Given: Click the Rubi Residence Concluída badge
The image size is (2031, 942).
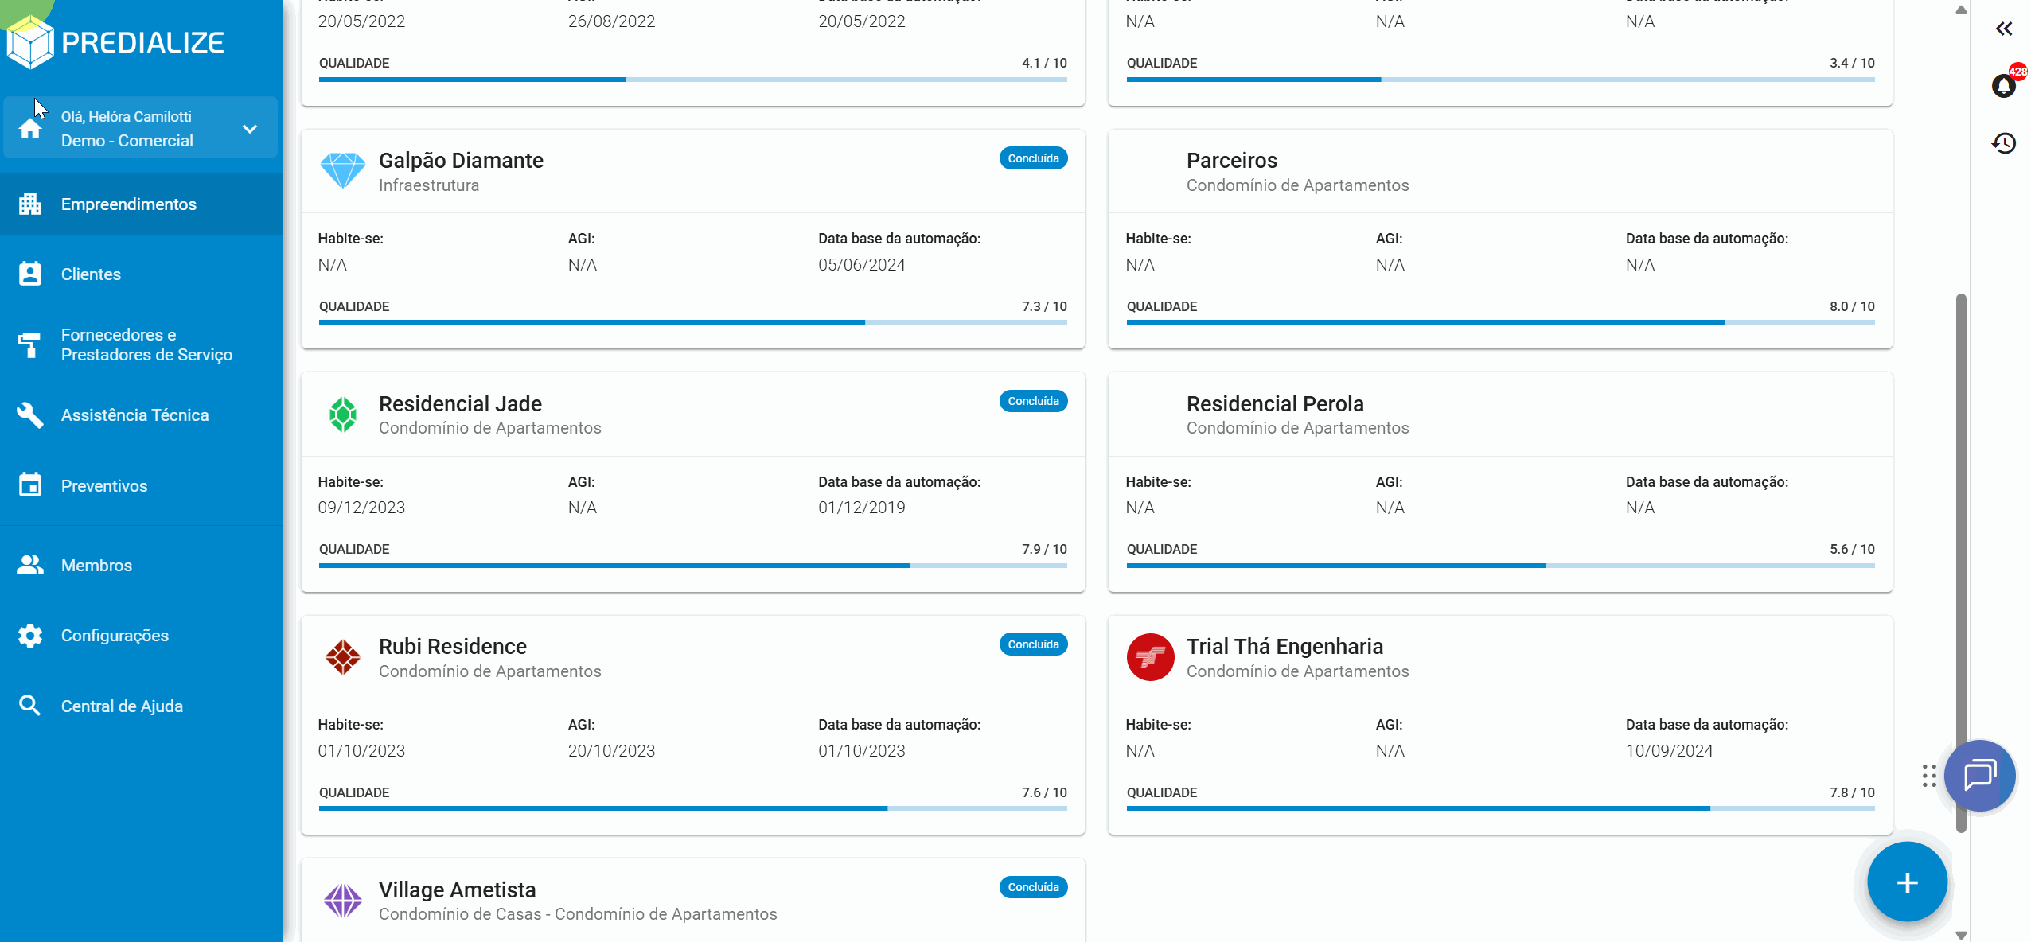Looking at the screenshot, I should [1033, 644].
